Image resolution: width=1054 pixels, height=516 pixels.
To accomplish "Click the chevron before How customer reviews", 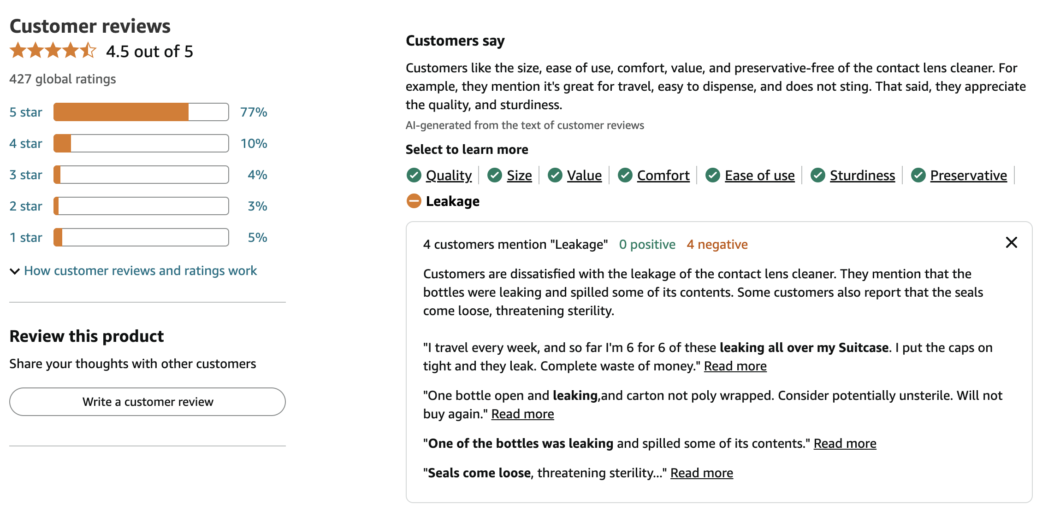I will [x=15, y=271].
